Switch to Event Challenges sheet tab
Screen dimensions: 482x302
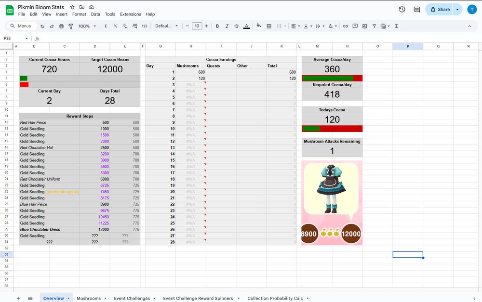(x=132, y=298)
